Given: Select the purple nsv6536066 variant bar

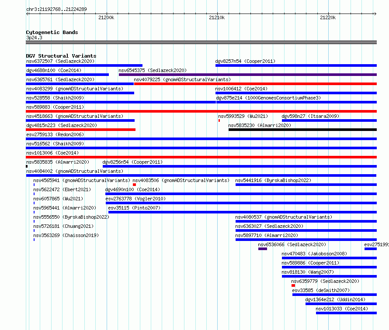Looking at the screenshot, I should (263, 249).
